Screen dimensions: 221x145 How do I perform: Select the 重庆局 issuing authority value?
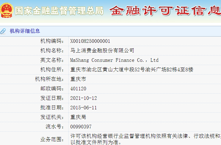click(x=78, y=117)
